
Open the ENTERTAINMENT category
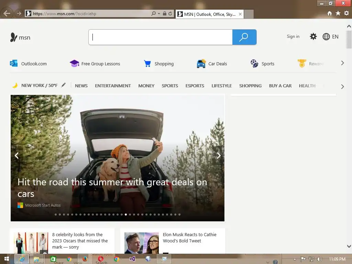coord(113,86)
